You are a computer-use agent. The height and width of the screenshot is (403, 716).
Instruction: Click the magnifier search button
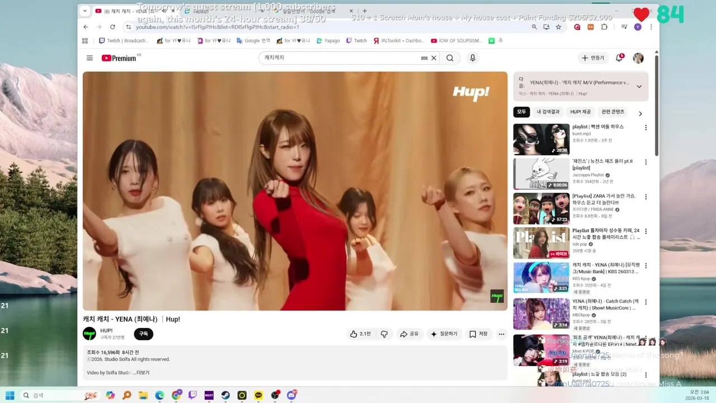[x=450, y=58]
